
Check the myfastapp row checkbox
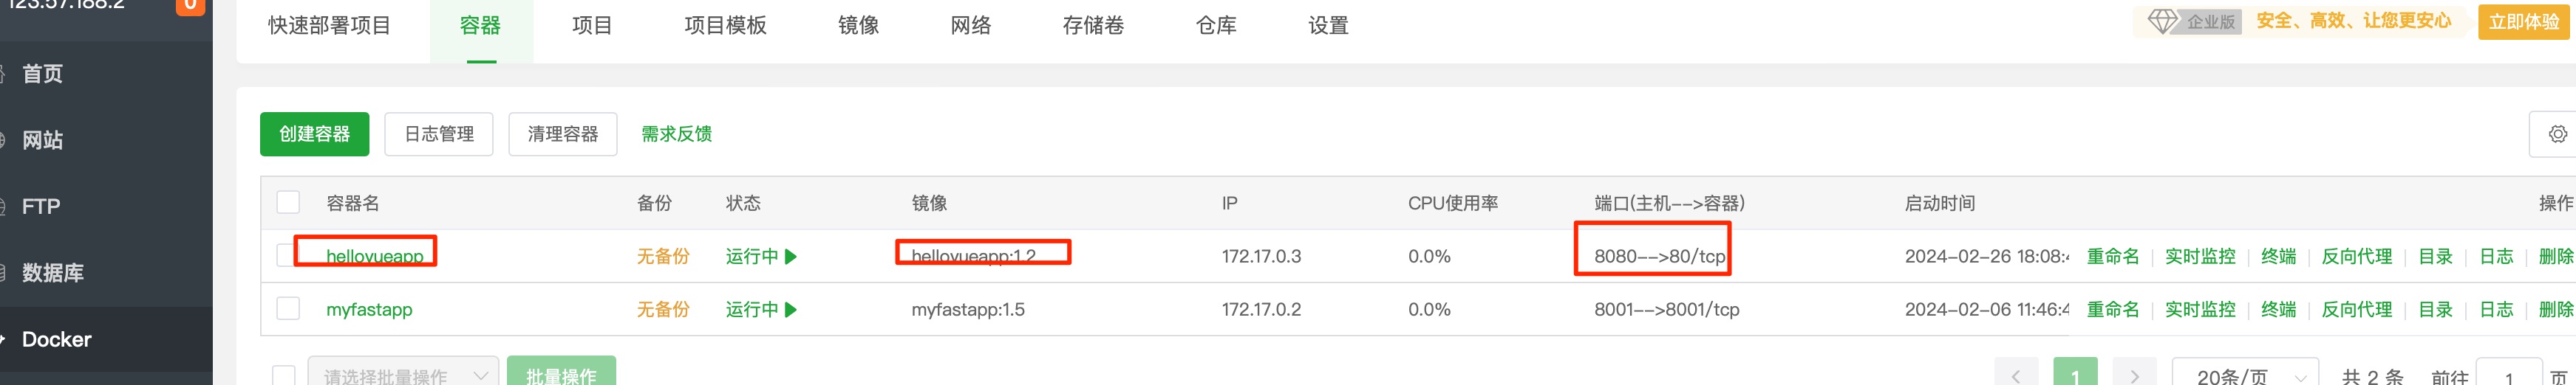pos(288,309)
